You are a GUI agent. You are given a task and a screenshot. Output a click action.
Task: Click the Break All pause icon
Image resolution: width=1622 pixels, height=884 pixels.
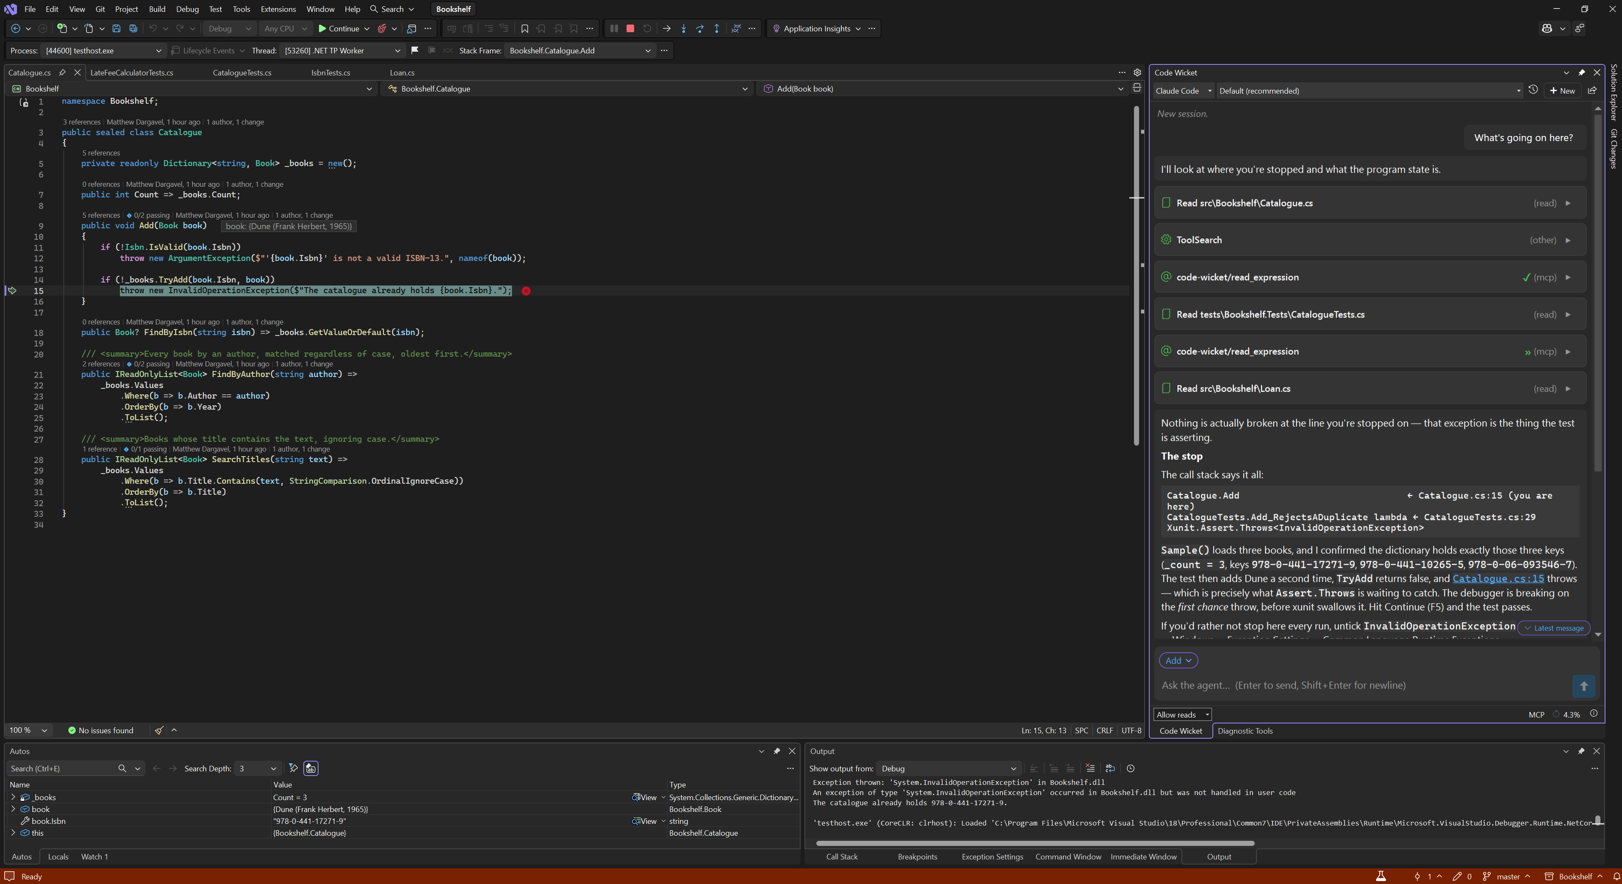click(614, 28)
